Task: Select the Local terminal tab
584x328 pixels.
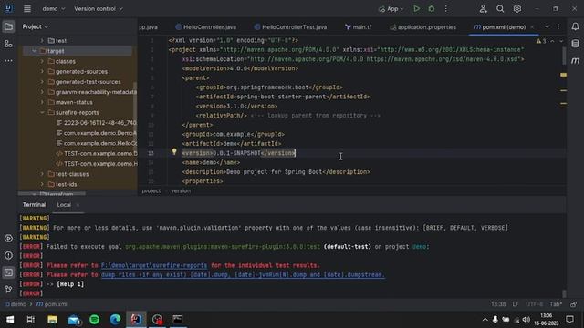Action: coord(64,204)
